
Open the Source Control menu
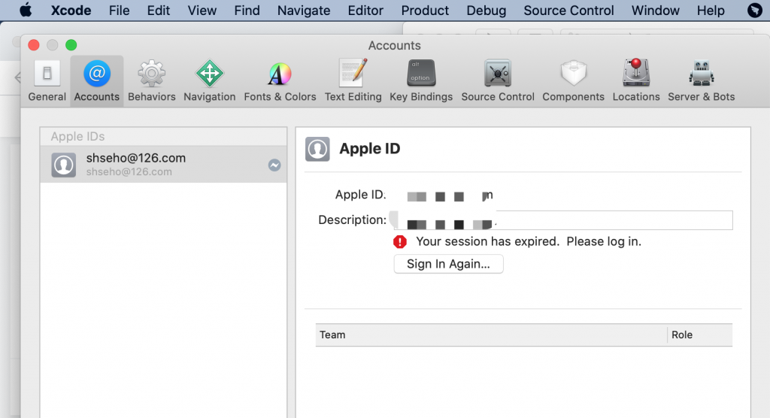tap(568, 11)
